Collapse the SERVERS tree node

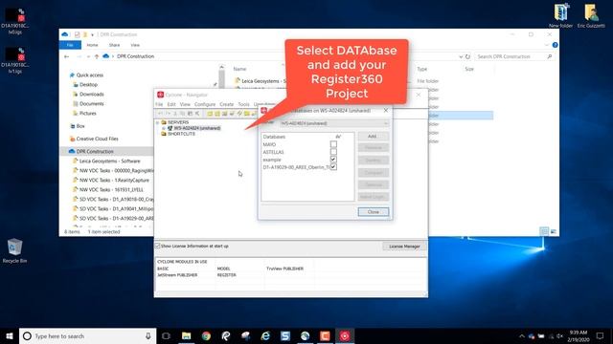pyautogui.click(x=157, y=122)
